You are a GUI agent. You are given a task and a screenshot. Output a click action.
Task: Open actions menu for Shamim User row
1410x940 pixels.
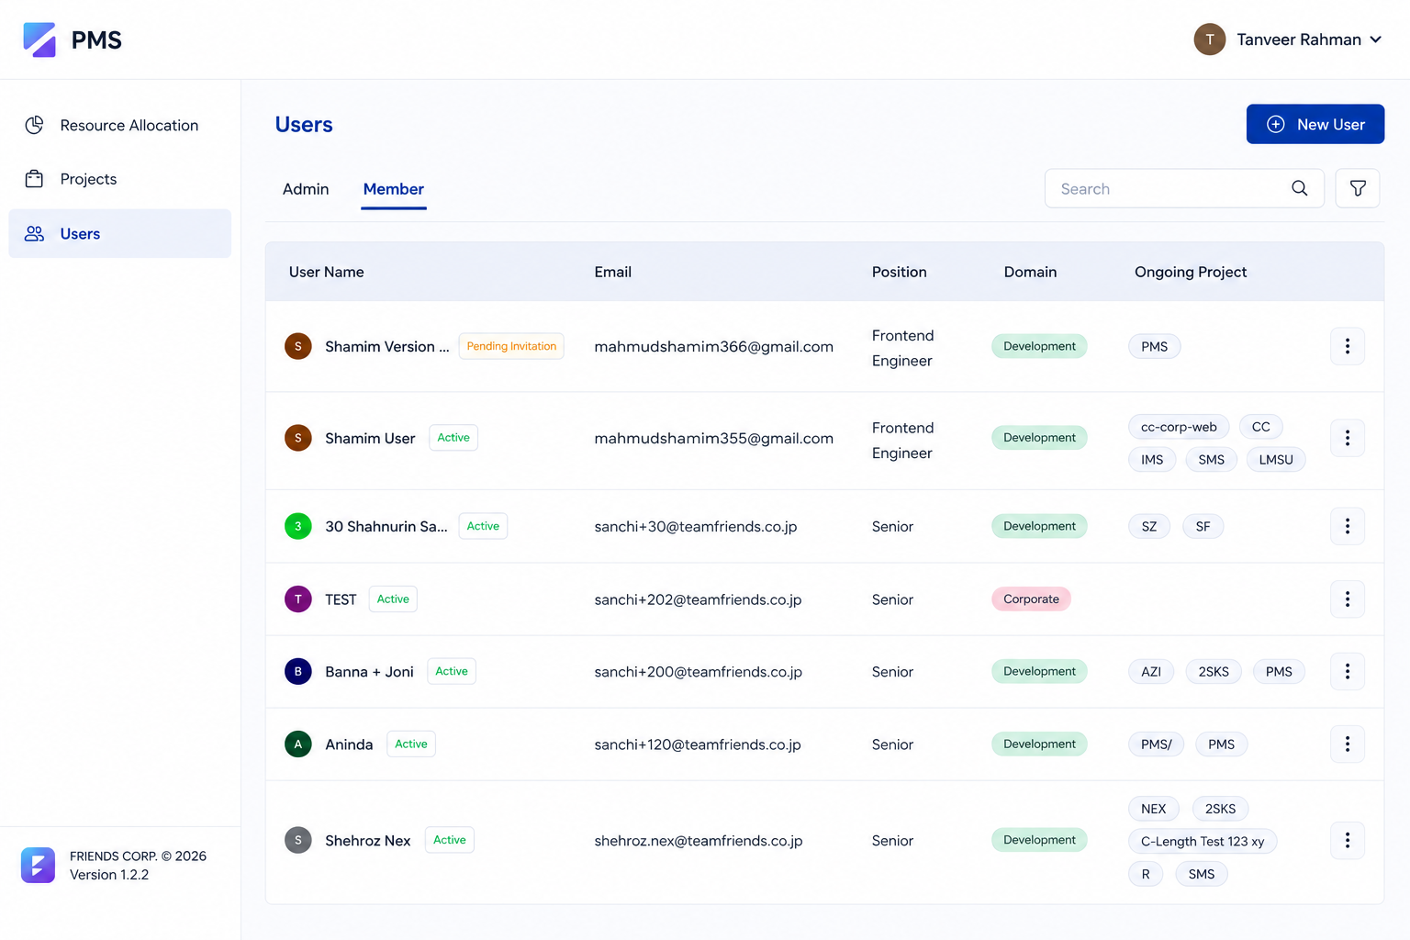1347,438
